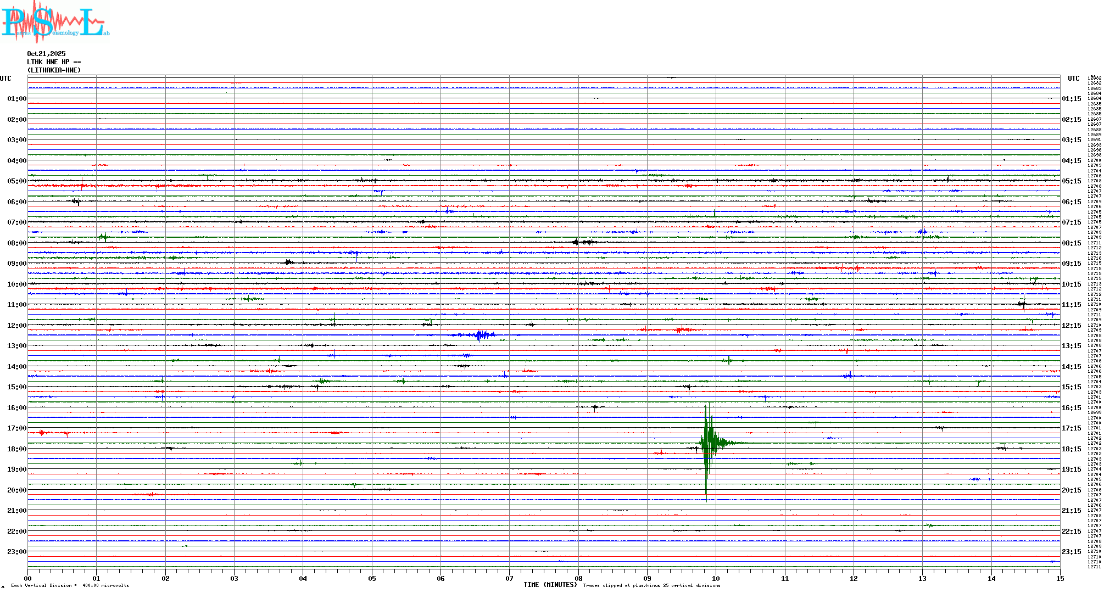Click the 21:15 label on right side
The image size is (1104, 593).
1071,511
